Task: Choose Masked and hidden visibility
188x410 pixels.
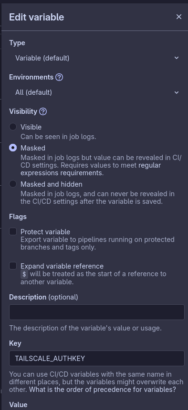Action: click(x=13, y=184)
